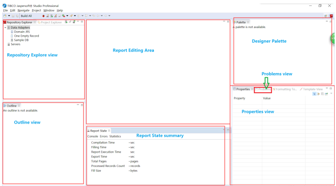Viewport: 336px width, 186px height.
Task: Open the Help menu
Action: (x=60, y=10)
